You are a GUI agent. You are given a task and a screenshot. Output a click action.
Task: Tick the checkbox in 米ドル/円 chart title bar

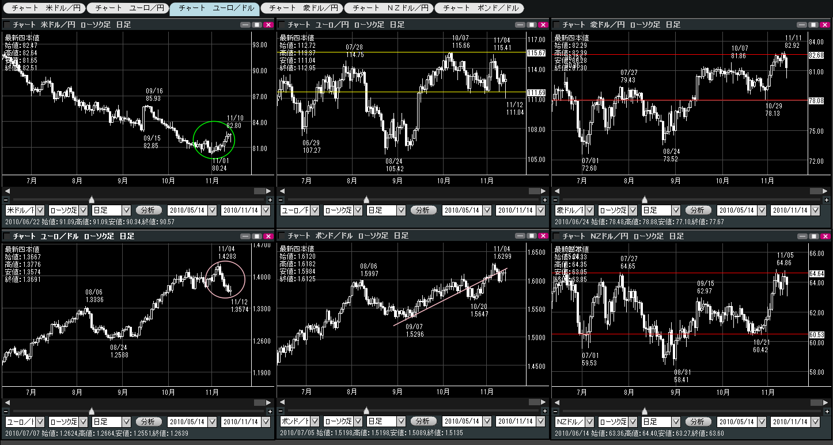[7, 25]
